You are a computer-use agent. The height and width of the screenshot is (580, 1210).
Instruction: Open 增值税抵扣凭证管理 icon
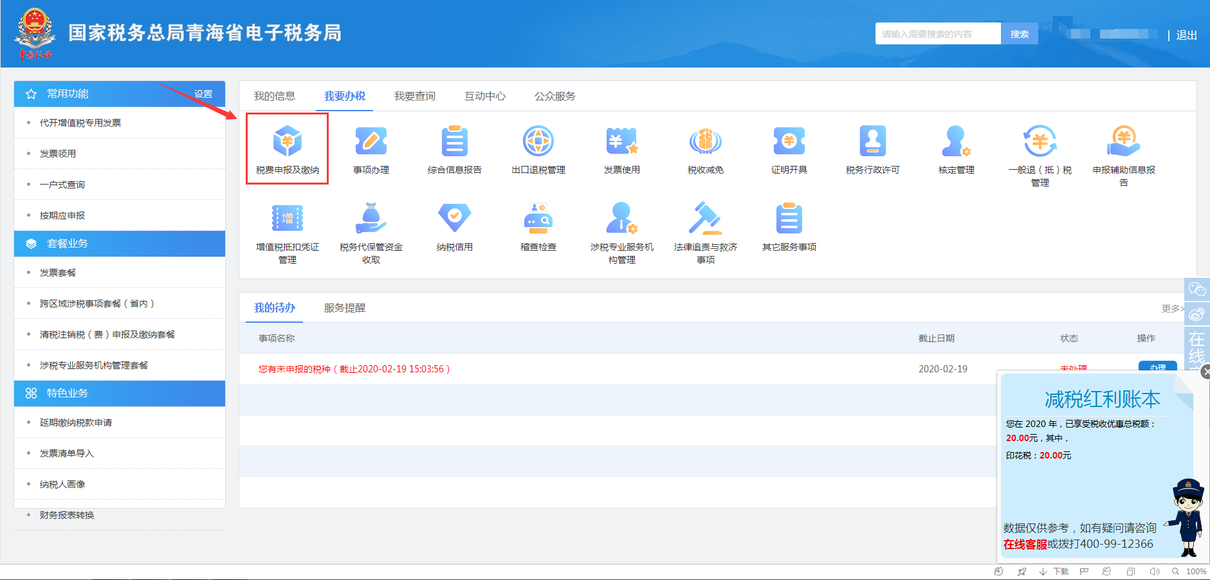(287, 219)
